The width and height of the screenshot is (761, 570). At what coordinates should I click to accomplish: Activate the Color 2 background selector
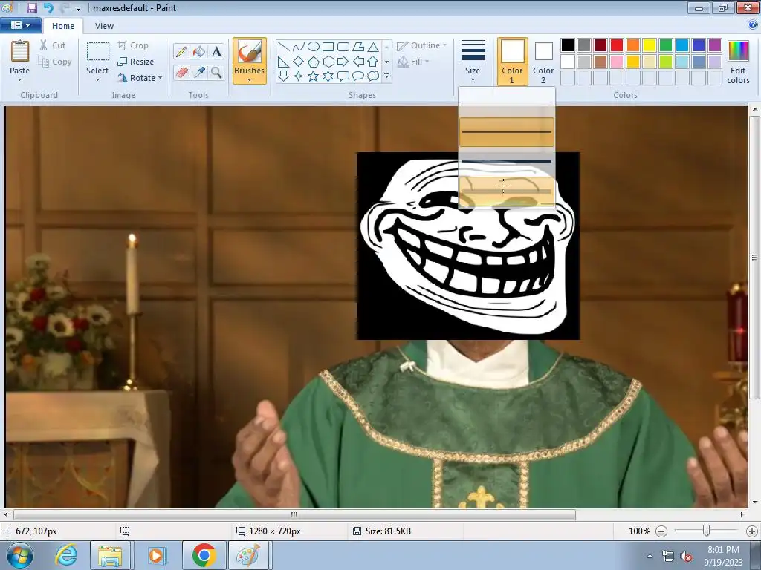[x=543, y=61]
